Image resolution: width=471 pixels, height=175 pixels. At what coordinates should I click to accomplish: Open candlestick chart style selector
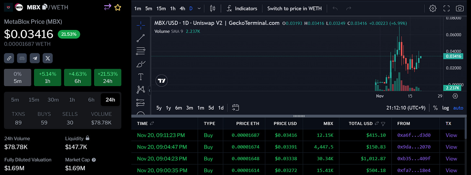[213, 8]
